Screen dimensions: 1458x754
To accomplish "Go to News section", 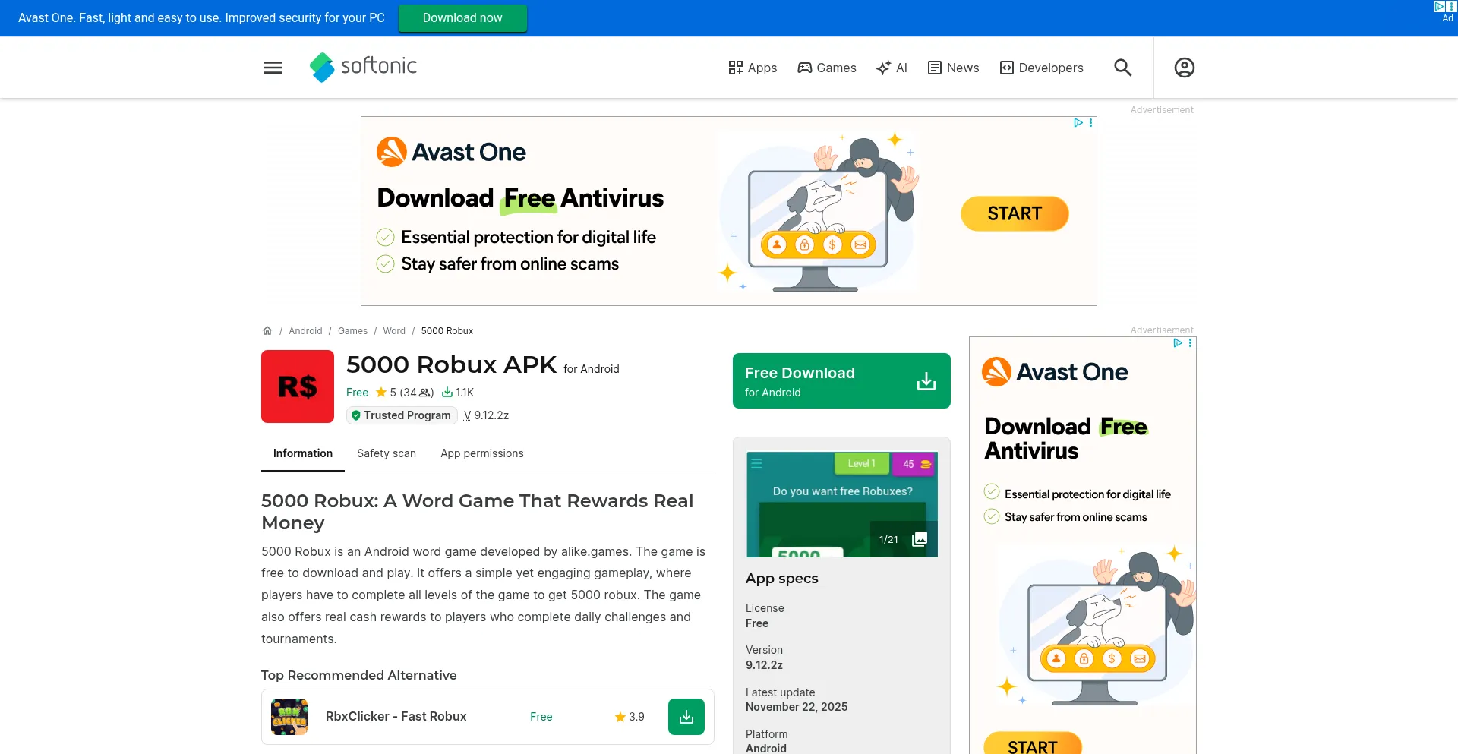I will [x=953, y=68].
